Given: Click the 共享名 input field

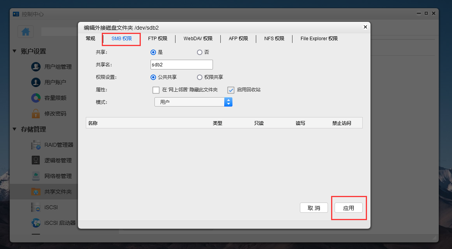Looking at the screenshot, I should tap(181, 64).
